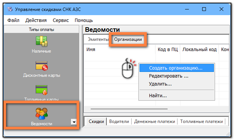This screenshot has height=140, width=234.
Task: Open the Топливные карты green card icon
Action: [41, 90]
